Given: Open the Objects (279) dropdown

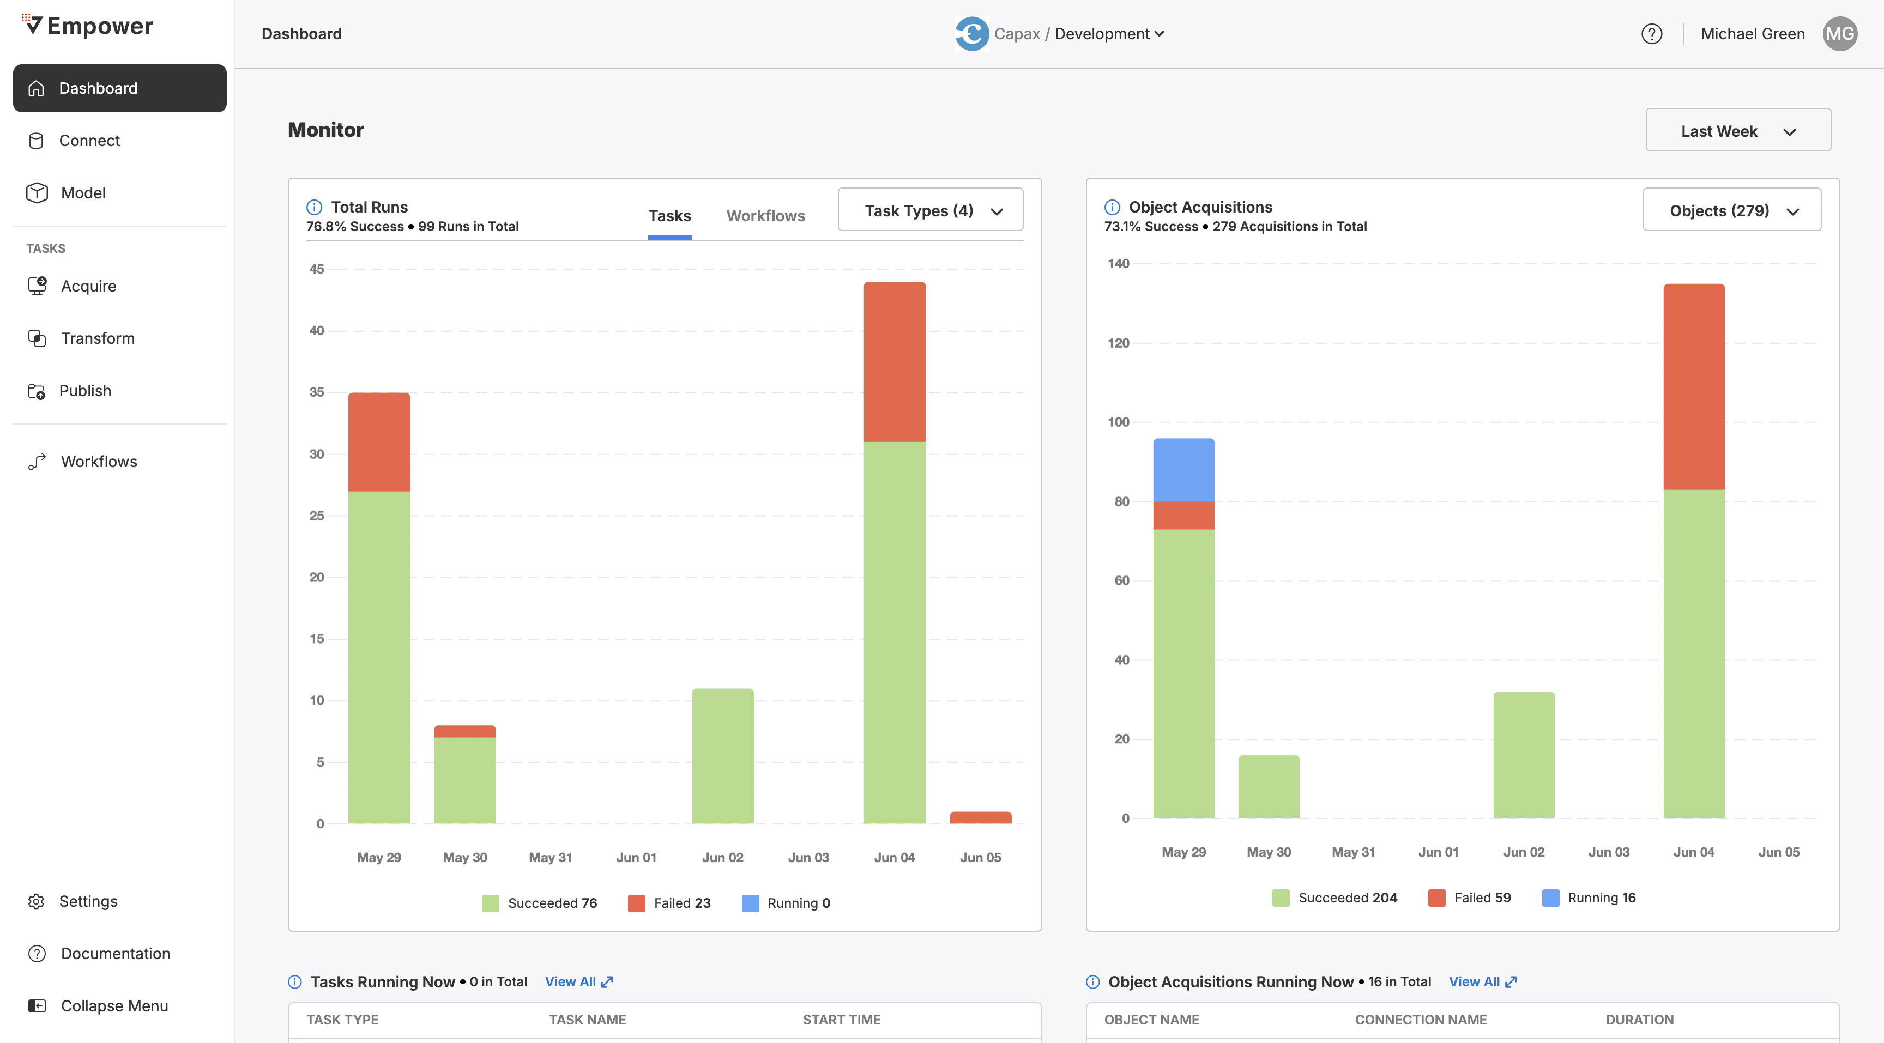Looking at the screenshot, I should pos(1731,210).
